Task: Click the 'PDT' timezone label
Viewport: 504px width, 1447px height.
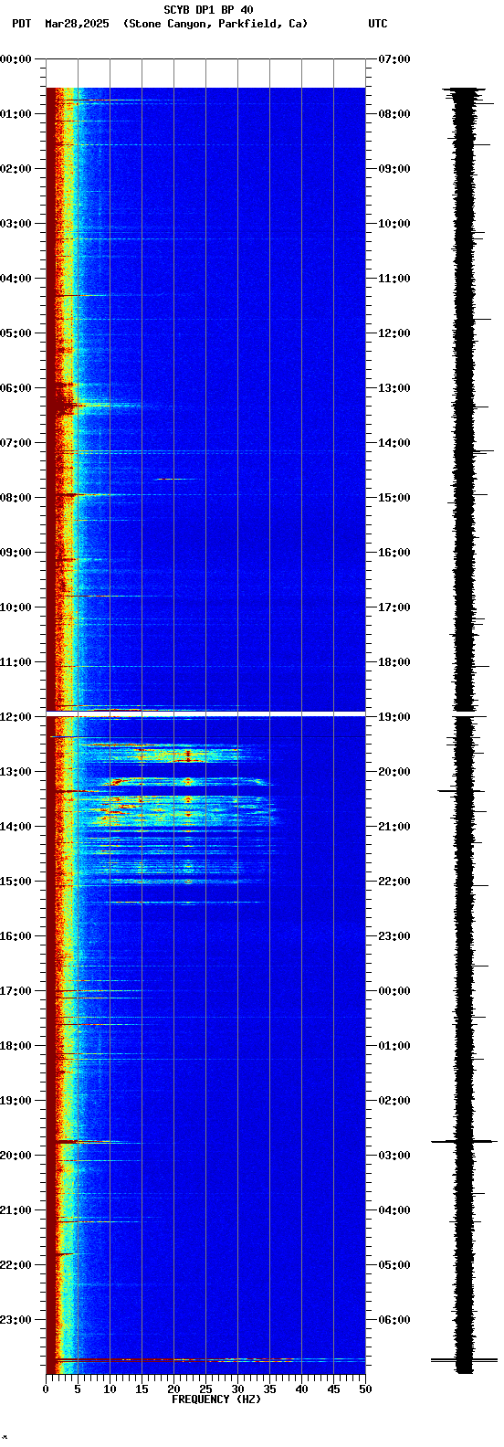Action: [x=21, y=24]
